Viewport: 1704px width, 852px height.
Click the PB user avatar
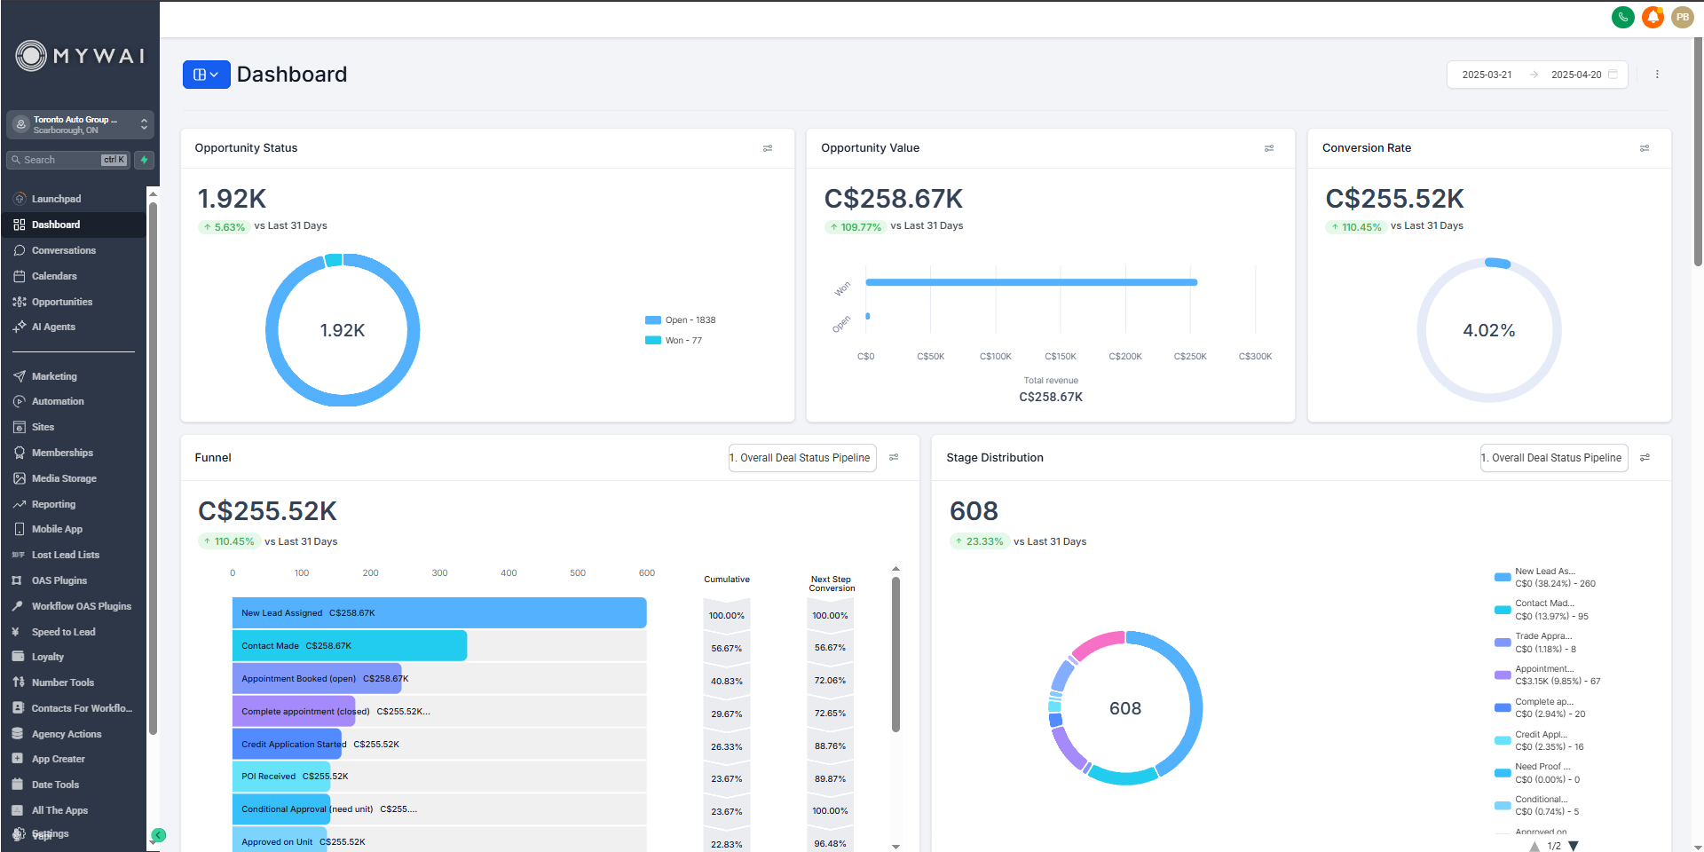point(1682,17)
